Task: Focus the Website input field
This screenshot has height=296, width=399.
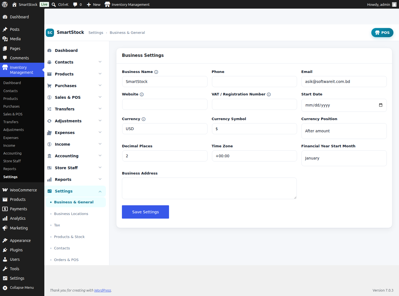Action: coord(165,104)
